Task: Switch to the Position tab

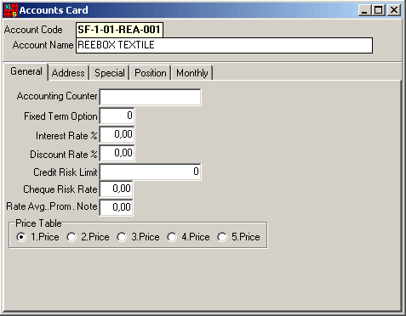Action: (151, 73)
